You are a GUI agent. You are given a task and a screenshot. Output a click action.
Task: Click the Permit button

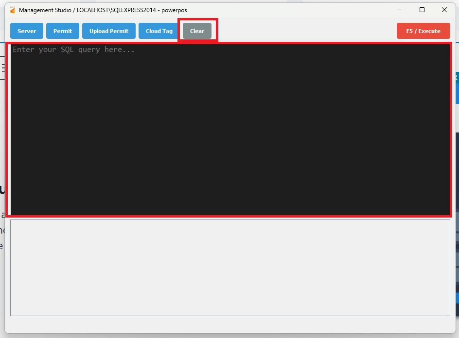coord(63,31)
